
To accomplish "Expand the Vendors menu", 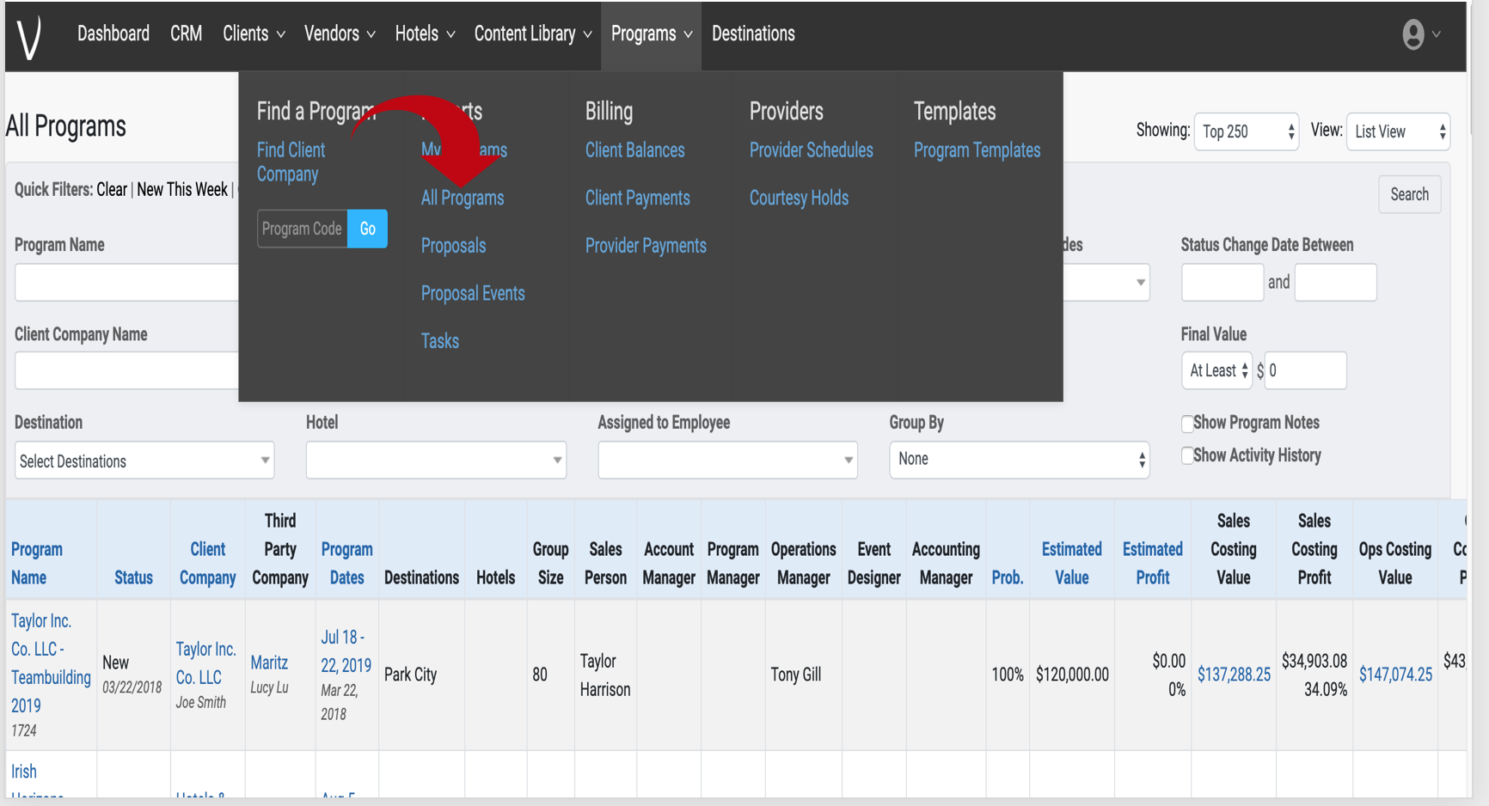I will click(340, 34).
